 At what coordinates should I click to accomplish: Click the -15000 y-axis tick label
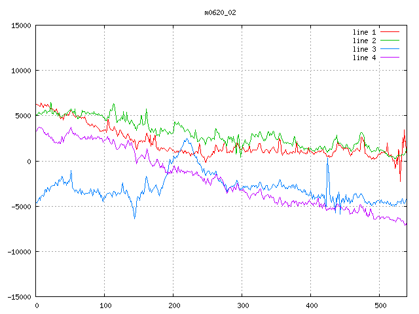click(x=19, y=296)
